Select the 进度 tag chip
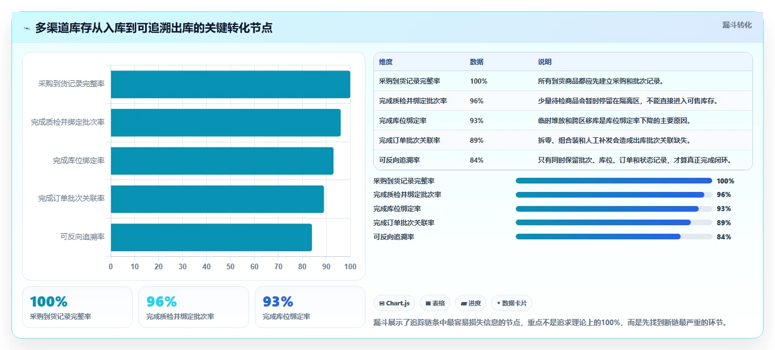The image size is (775, 350). point(471,303)
